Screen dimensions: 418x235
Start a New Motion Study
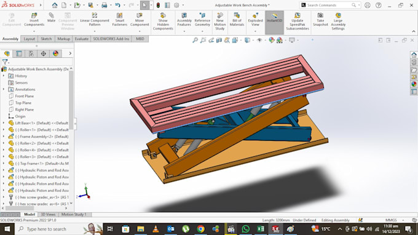(x=219, y=22)
